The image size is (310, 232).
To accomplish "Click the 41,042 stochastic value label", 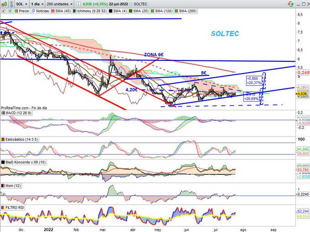I will pos(303,149).
